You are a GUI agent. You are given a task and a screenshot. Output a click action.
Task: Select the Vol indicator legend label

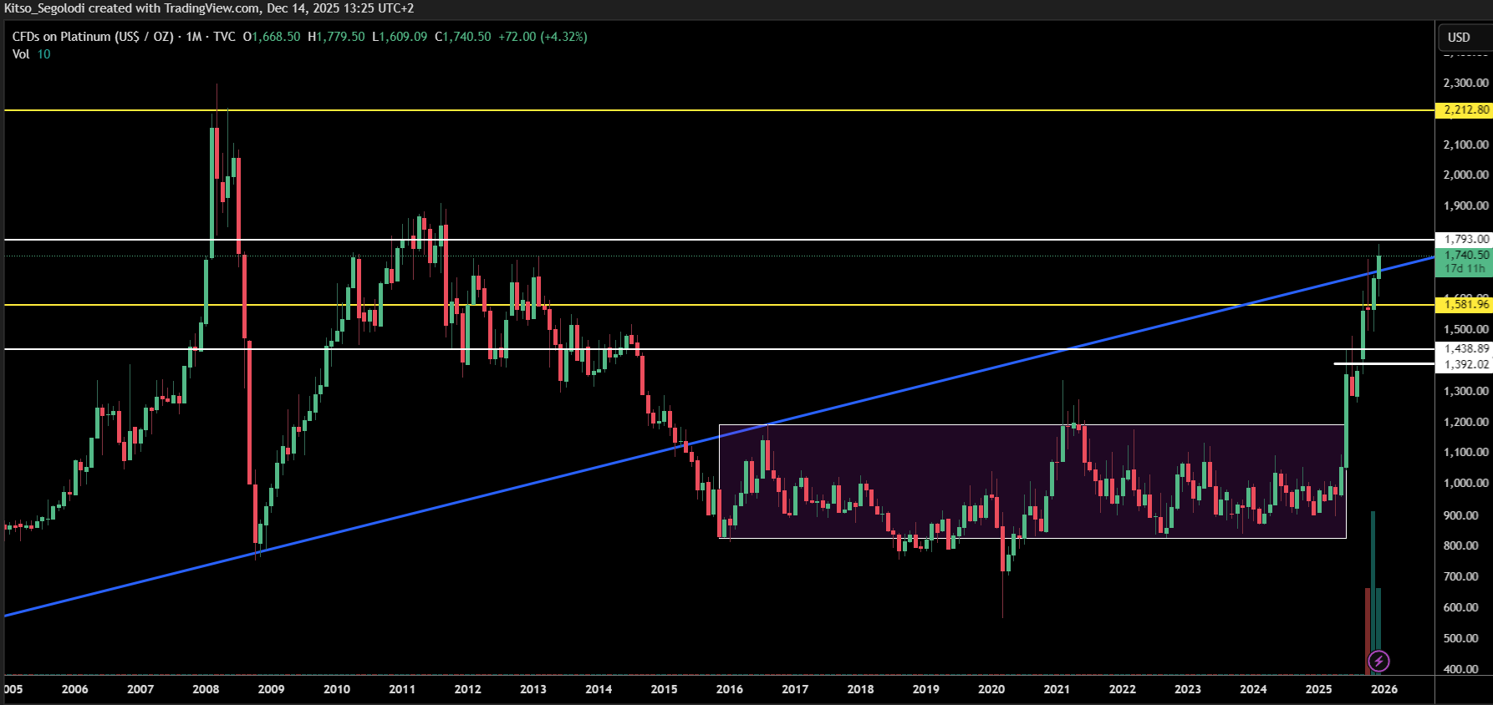click(x=21, y=54)
